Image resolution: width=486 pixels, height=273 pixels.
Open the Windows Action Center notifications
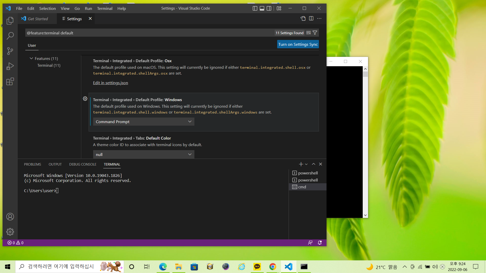(x=476, y=267)
